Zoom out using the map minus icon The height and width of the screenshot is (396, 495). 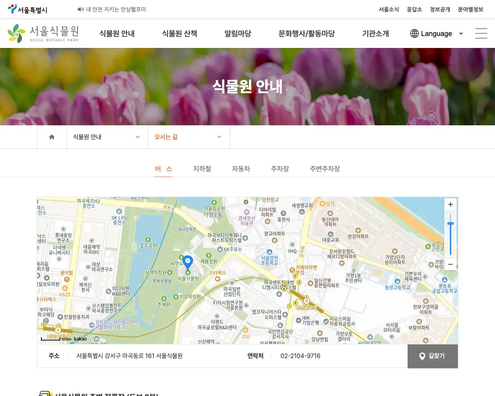click(x=450, y=264)
